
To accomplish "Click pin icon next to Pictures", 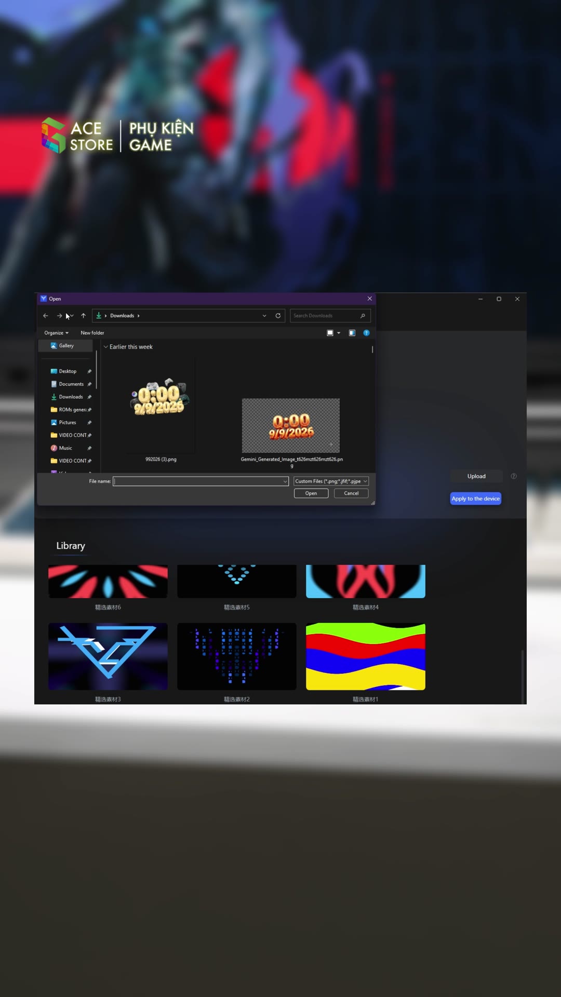I will pyautogui.click(x=89, y=423).
